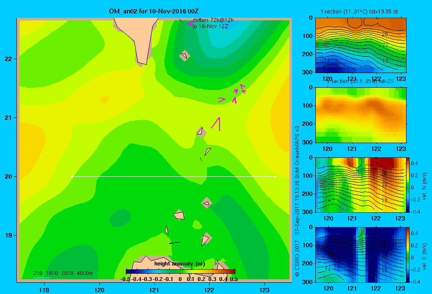Click latitude label 19 on main map
This screenshot has width=432, height=294.
[9, 235]
